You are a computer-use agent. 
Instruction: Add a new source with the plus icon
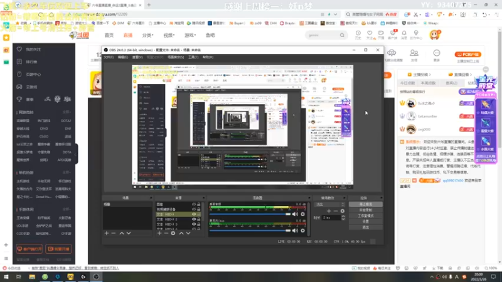coord(159,233)
